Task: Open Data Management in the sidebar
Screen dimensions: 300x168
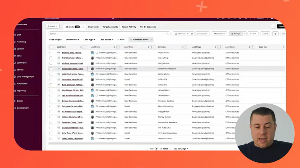Action: (x=25, y=77)
